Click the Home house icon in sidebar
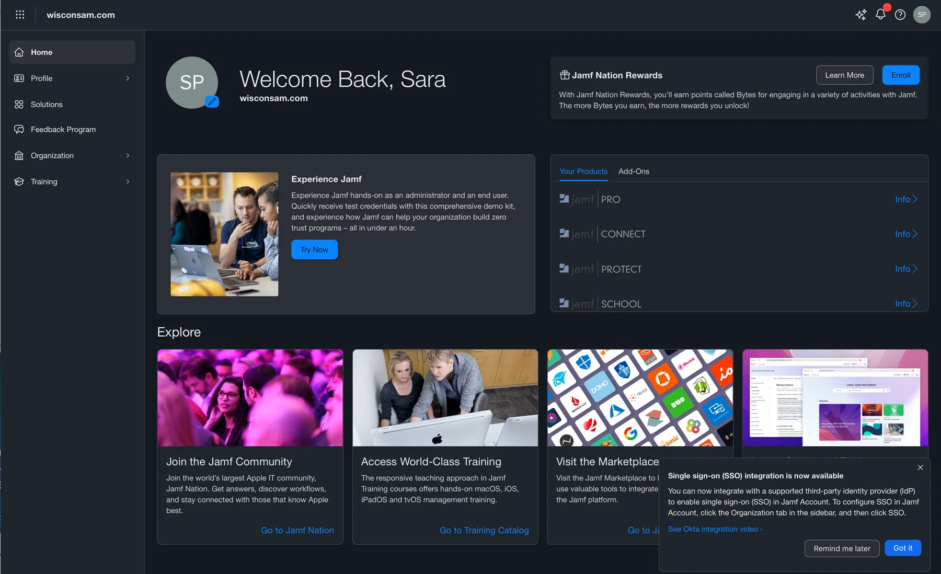Screen dimensions: 941x574 click(19, 52)
